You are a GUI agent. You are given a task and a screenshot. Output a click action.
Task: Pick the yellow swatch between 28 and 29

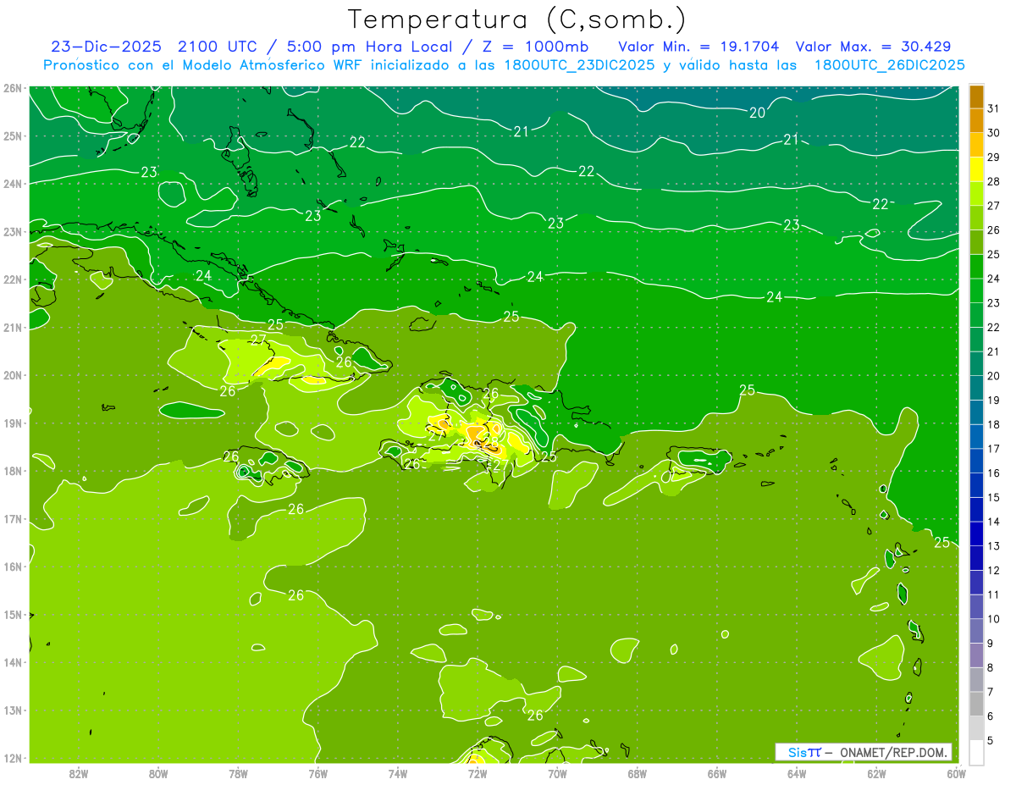976,169
